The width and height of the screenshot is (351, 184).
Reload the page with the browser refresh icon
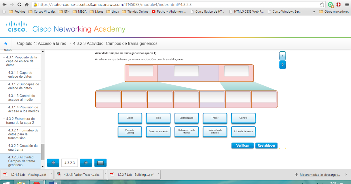19,5
